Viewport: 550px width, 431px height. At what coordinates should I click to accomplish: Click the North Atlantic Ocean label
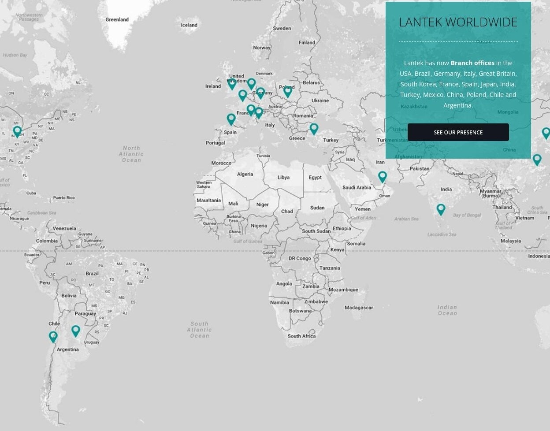(x=131, y=154)
